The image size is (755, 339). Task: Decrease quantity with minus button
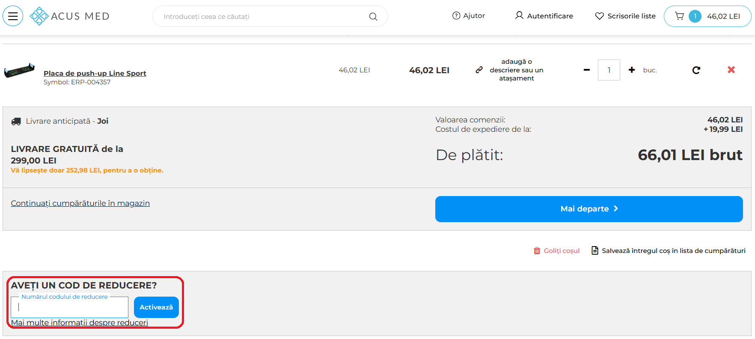click(587, 70)
